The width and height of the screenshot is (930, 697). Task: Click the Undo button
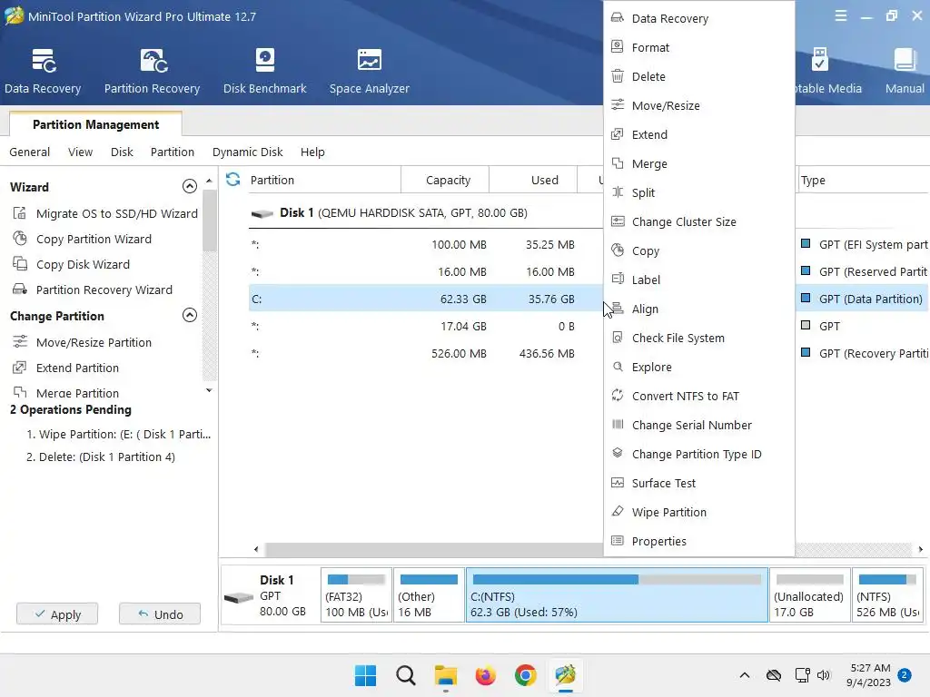(x=160, y=614)
